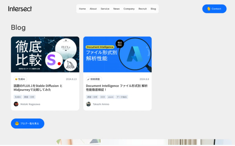Screen dimensions: 235x146
Task: Click 調査・分析 tag on FLUX.1 card
Action: click(29, 97)
